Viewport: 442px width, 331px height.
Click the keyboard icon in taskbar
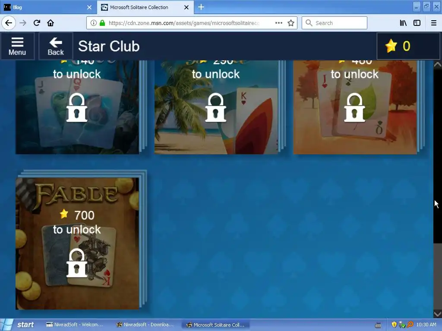[x=378, y=325]
